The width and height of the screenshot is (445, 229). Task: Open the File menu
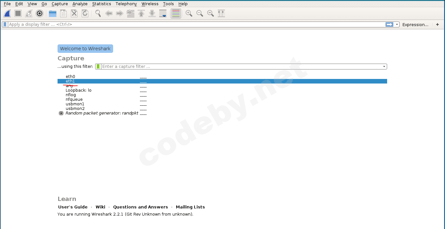point(7,4)
